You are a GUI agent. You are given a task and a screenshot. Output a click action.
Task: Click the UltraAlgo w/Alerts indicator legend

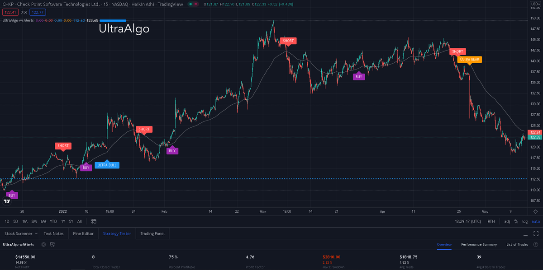point(18,20)
